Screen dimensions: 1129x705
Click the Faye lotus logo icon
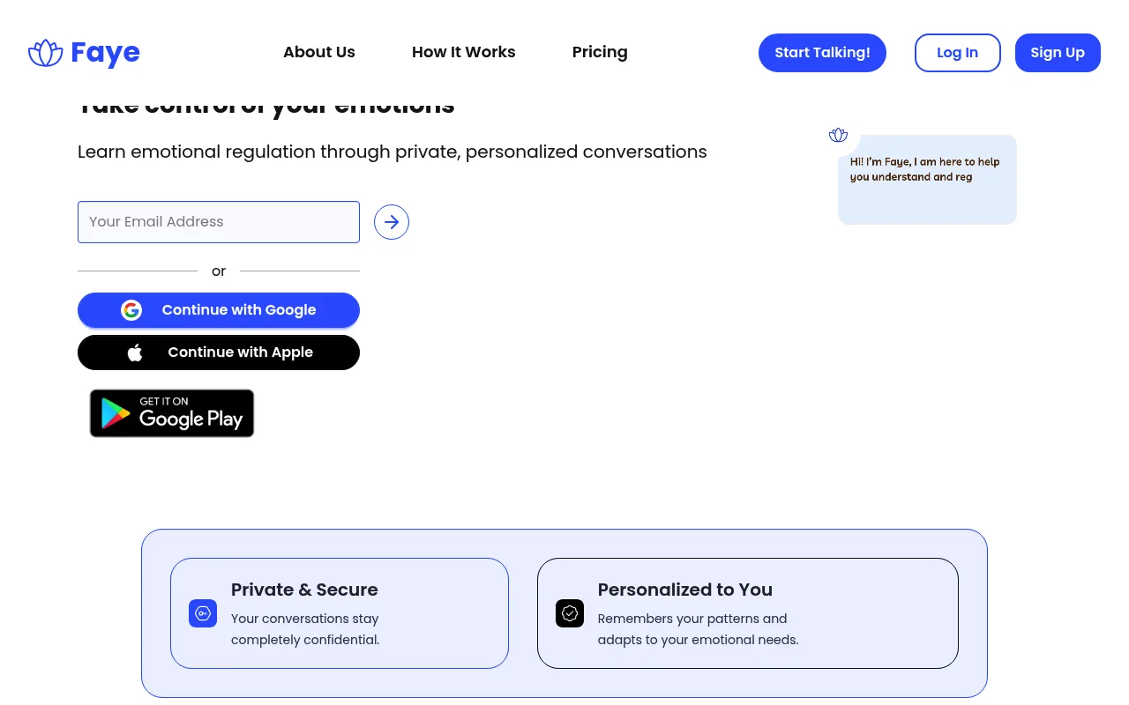[46, 53]
